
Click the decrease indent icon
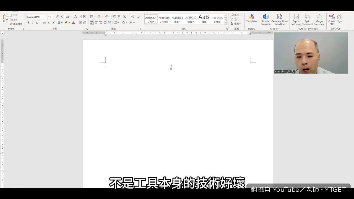[114, 17]
